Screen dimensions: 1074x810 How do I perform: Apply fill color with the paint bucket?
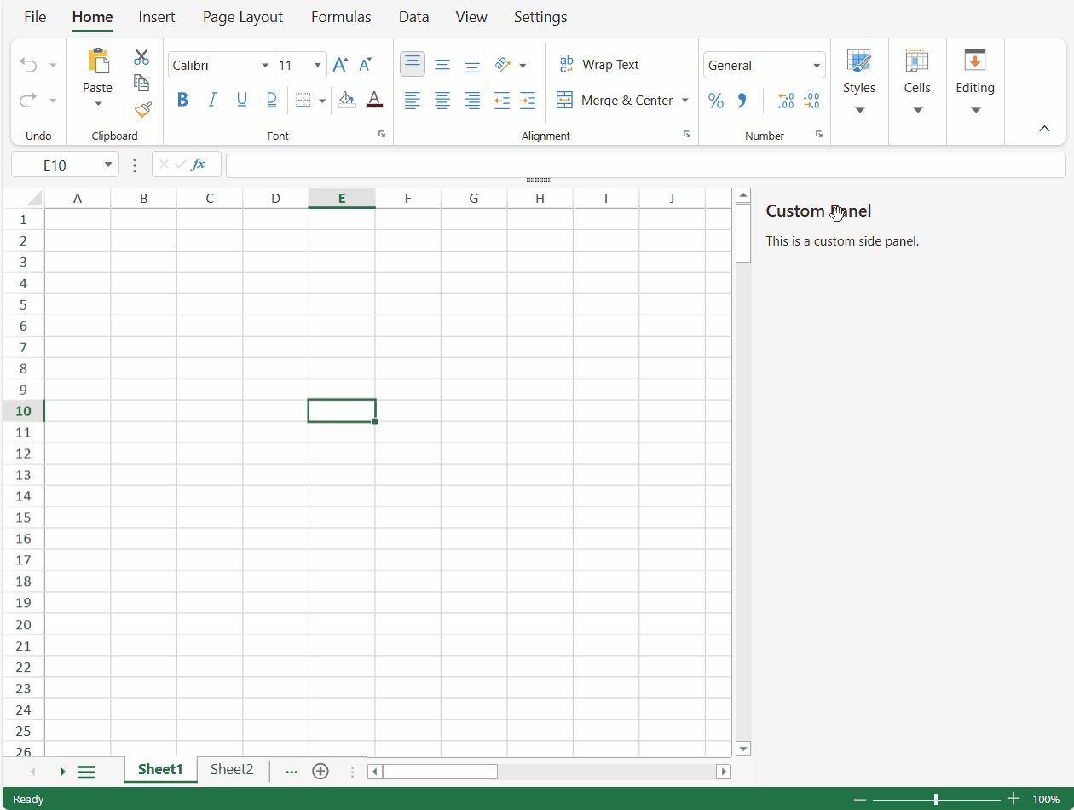pyautogui.click(x=347, y=100)
